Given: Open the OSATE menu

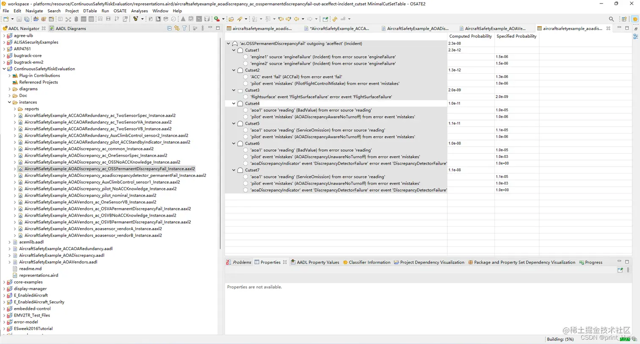Looking at the screenshot, I should [120, 11].
